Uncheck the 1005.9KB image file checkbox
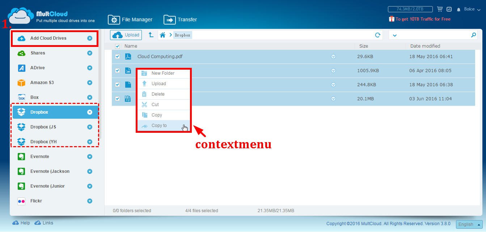Image resolution: width=486 pixels, height=232 pixels. [117, 71]
